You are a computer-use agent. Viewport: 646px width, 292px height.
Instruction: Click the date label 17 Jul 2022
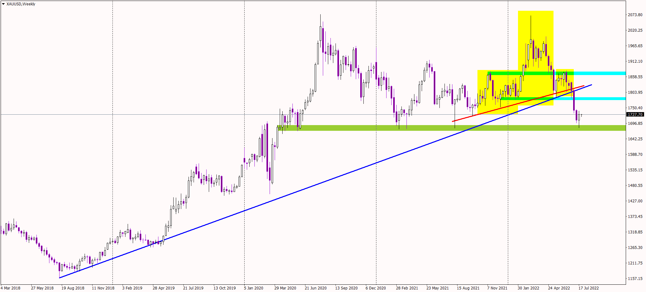click(x=589, y=288)
